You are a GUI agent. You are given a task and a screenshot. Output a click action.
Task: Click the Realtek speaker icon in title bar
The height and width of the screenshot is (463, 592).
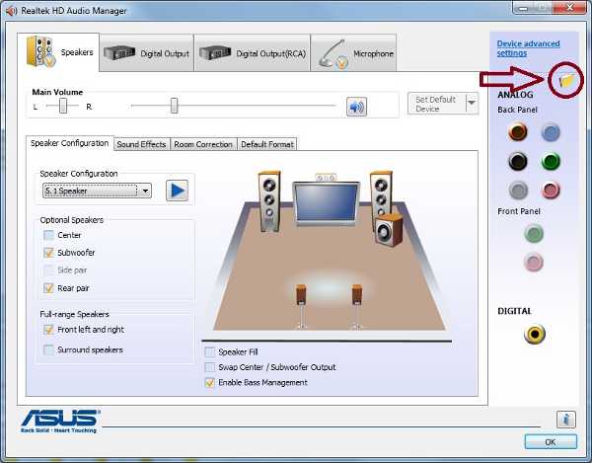pyautogui.click(x=11, y=11)
